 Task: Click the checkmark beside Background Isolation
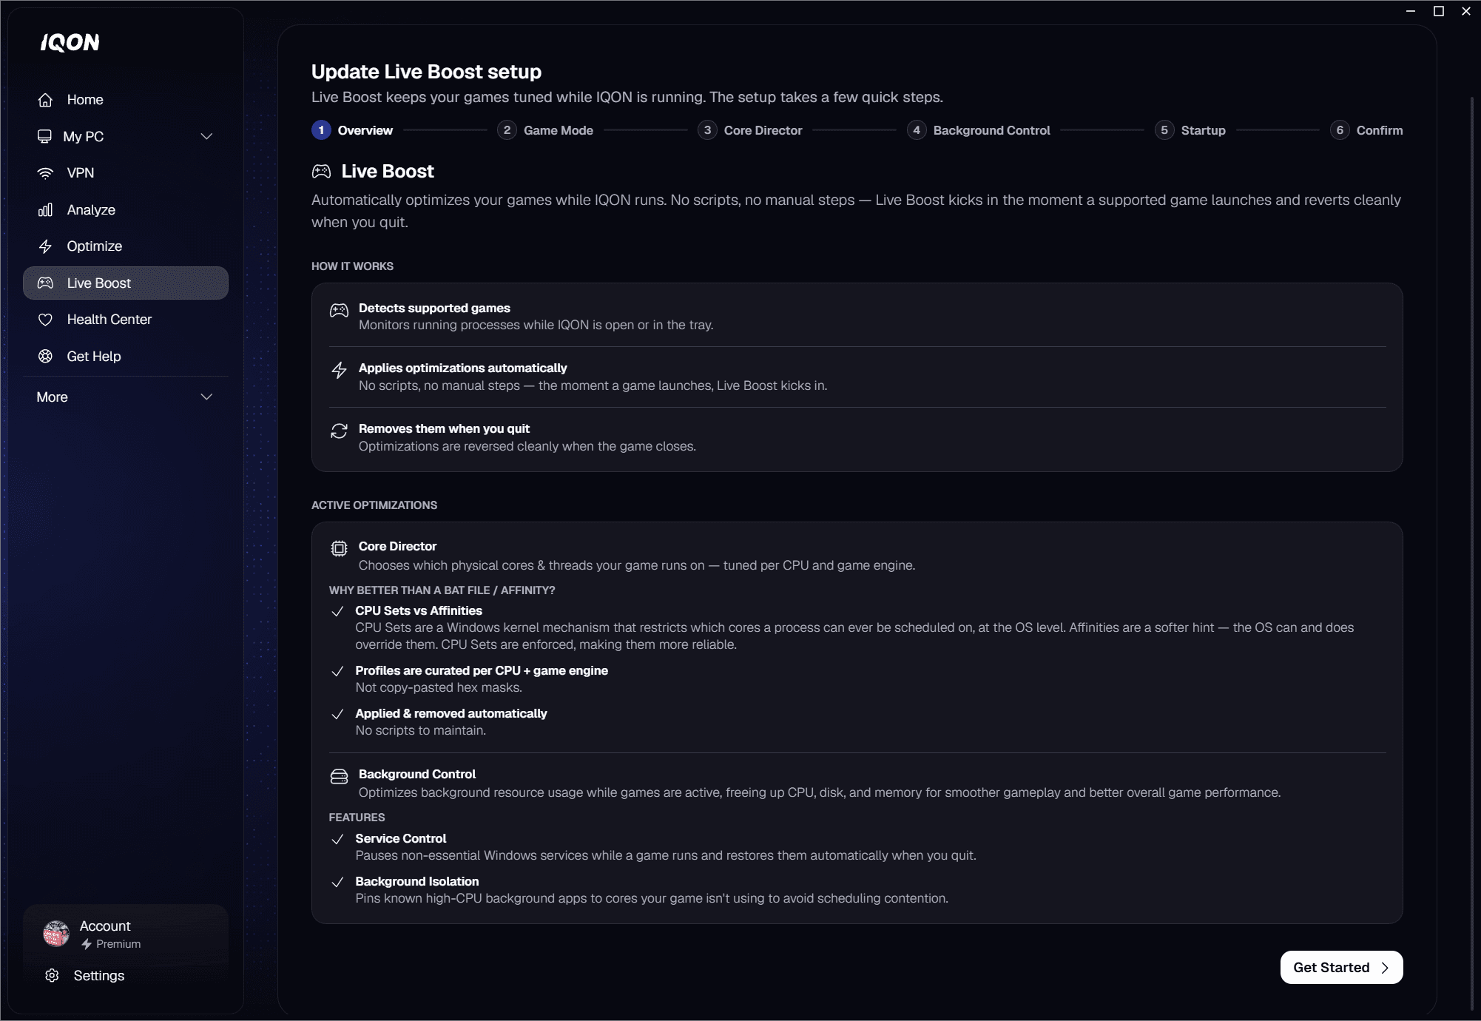point(337,882)
